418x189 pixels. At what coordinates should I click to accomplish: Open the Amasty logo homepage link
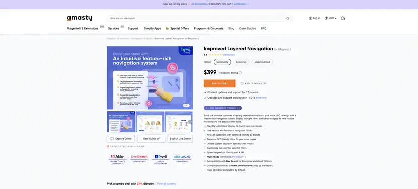(80, 18)
